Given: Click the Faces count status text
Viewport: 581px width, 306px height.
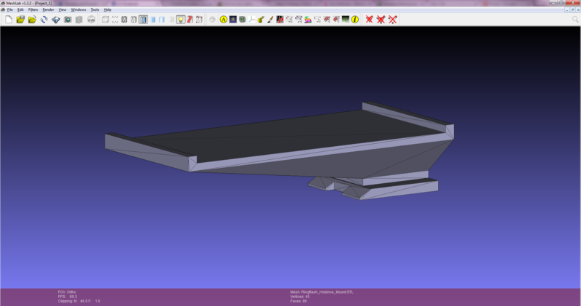Looking at the screenshot, I should point(298,301).
